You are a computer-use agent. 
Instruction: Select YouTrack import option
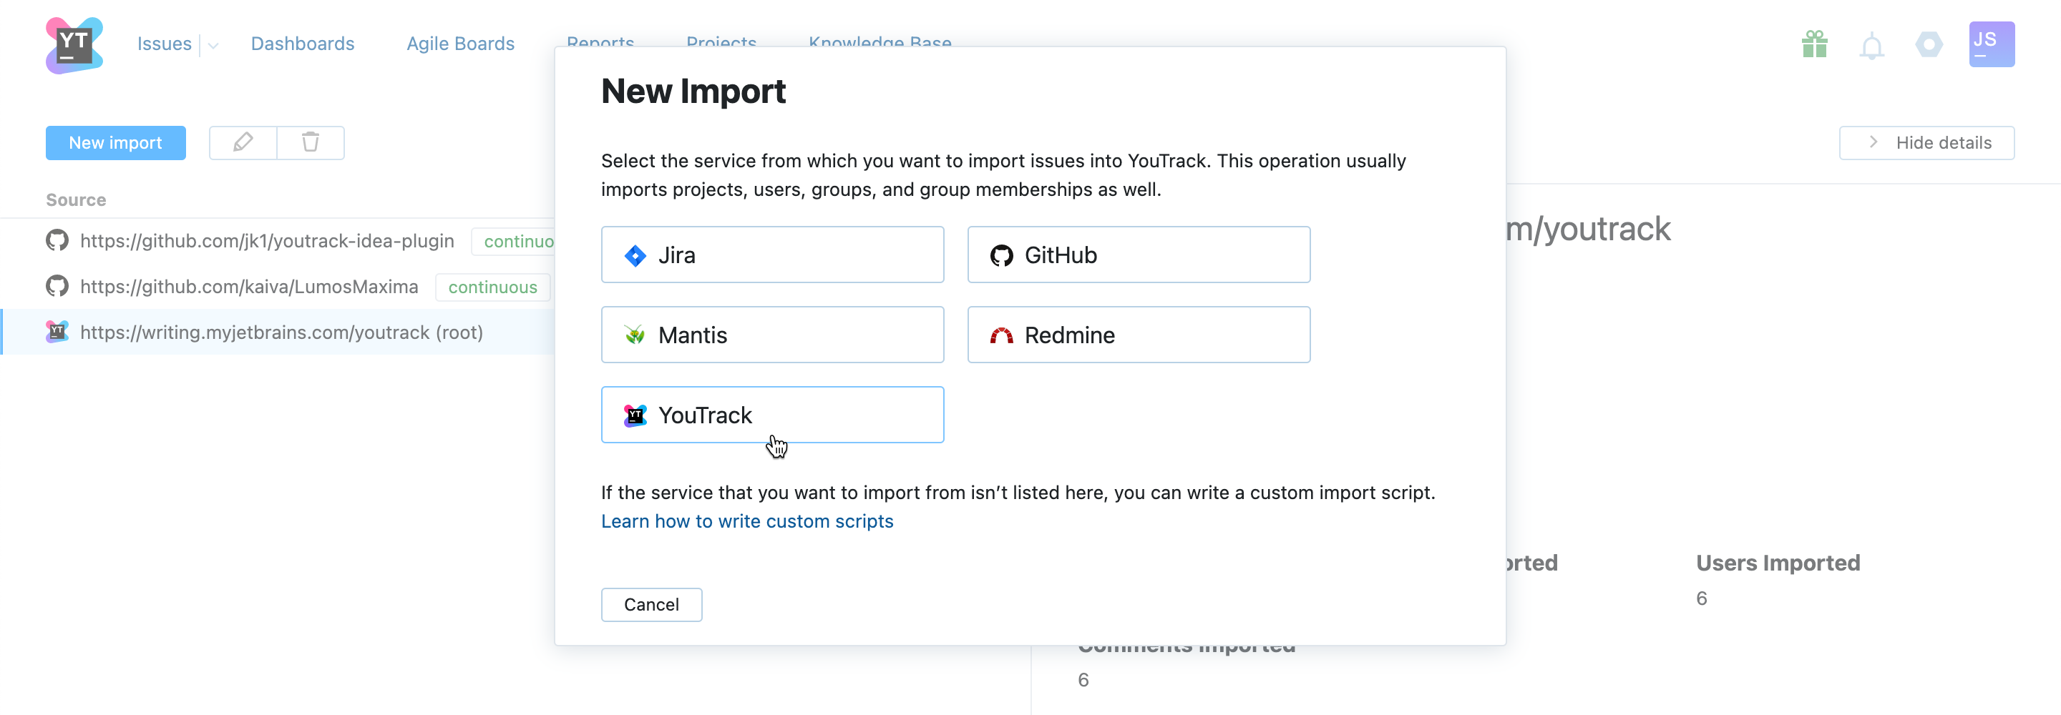click(x=772, y=415)
